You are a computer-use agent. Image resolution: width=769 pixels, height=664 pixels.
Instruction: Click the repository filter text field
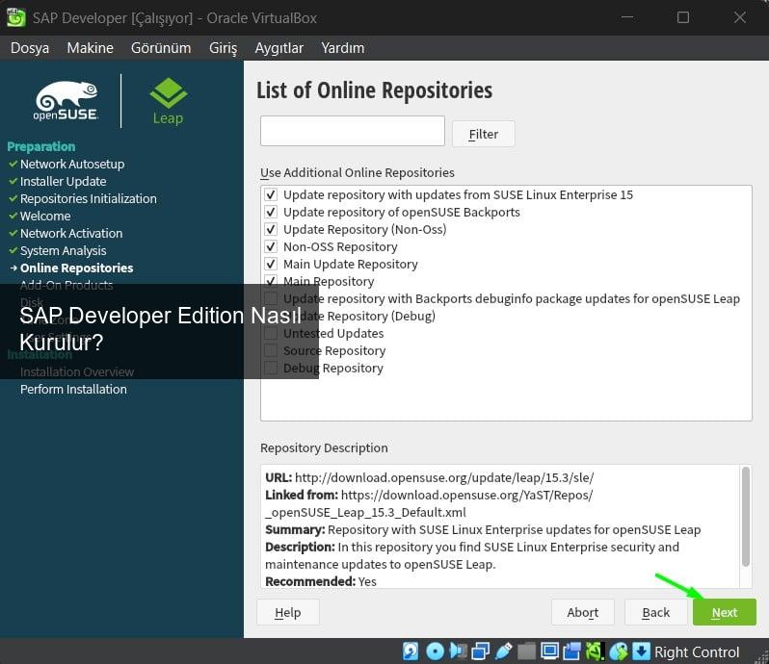(352, 131)
